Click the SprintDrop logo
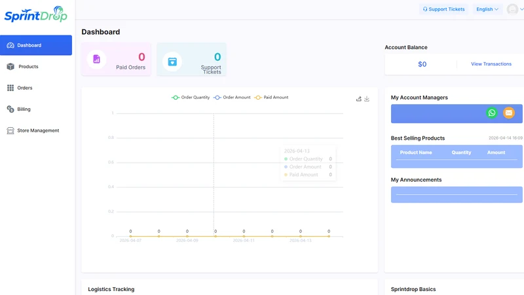 tap(36, 14)
